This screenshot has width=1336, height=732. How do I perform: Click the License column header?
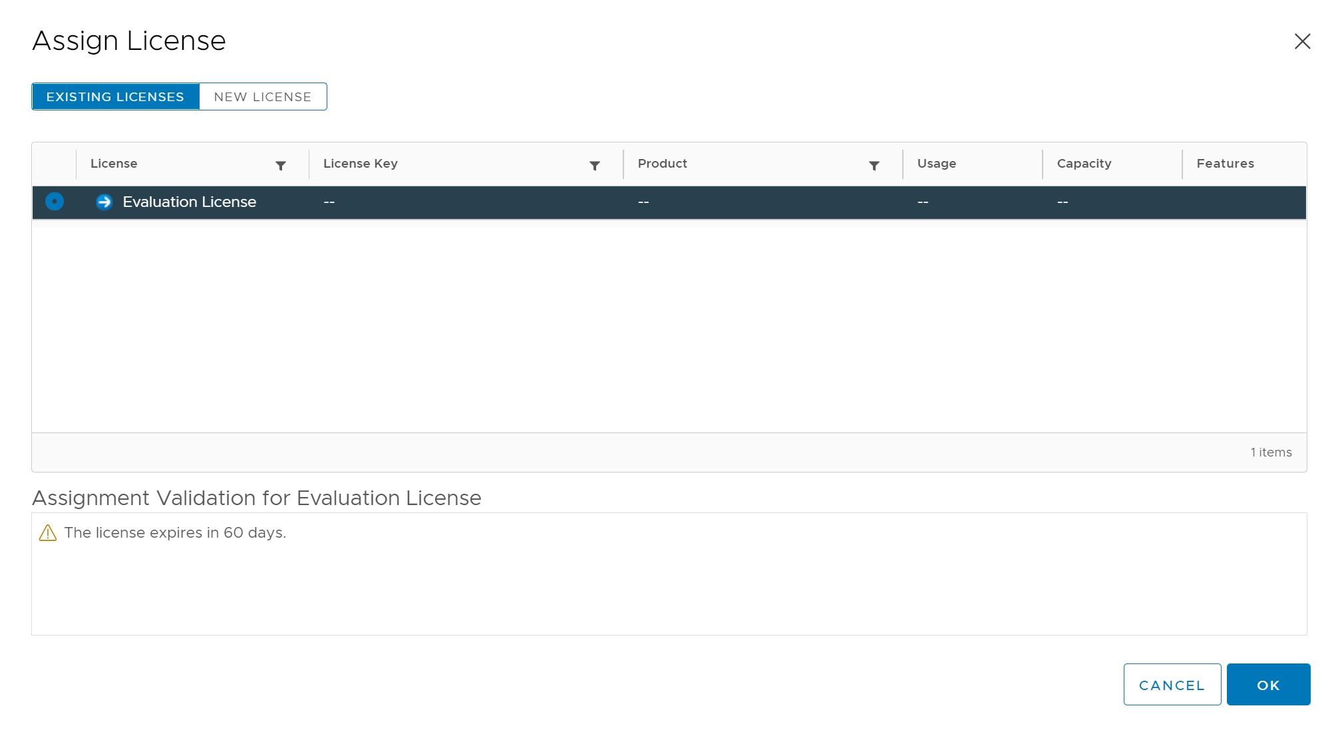(114, 164)
